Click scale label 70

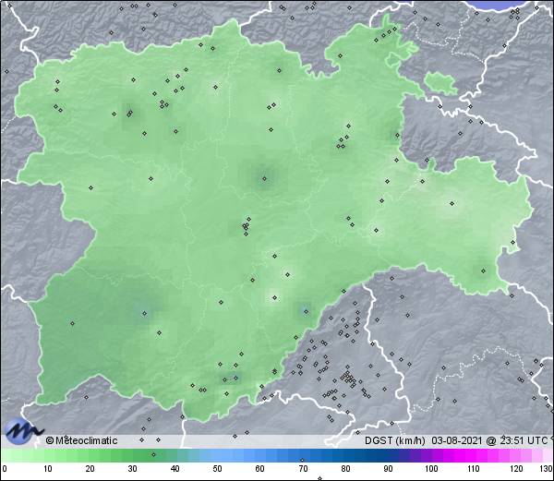pyautogui.click(x=303, y=469)
